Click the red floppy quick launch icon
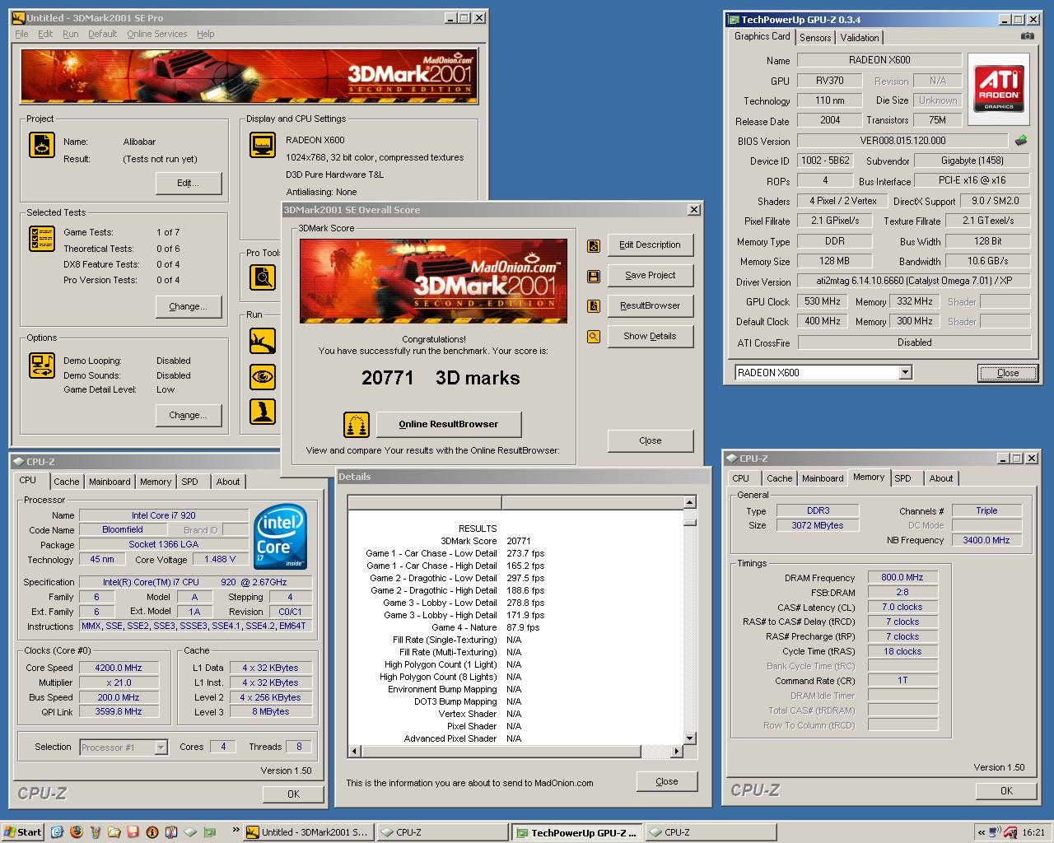 (133, 832)
